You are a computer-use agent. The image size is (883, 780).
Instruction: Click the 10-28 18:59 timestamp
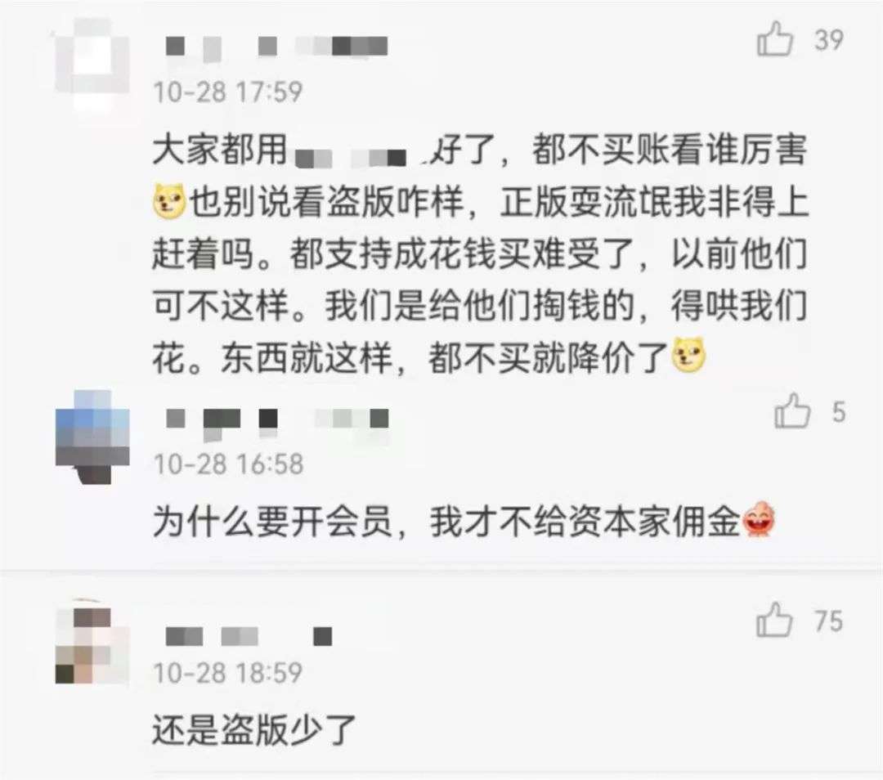pos(228,673)
